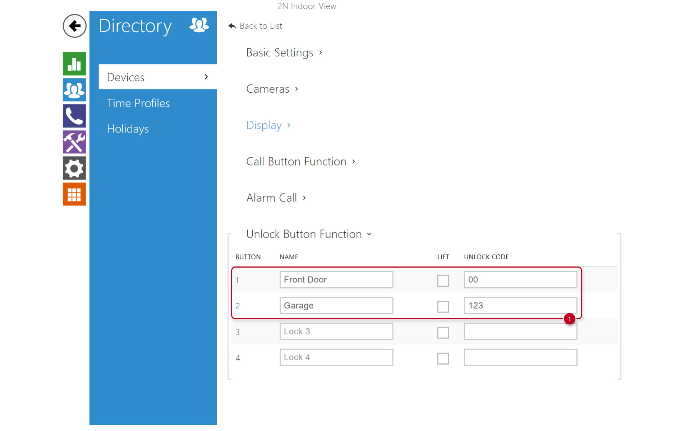Click unlock code field containing 00

tap(520, 279)
